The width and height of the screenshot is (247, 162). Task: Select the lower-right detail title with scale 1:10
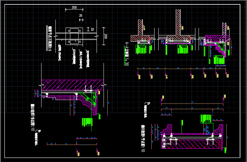tap(142, 138)
